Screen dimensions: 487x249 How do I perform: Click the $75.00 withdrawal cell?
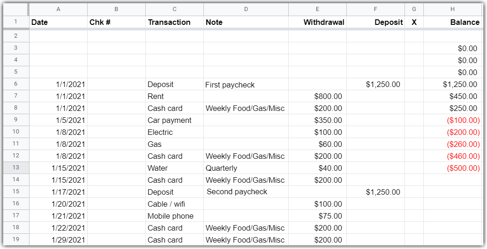click(x=318, y=216)
